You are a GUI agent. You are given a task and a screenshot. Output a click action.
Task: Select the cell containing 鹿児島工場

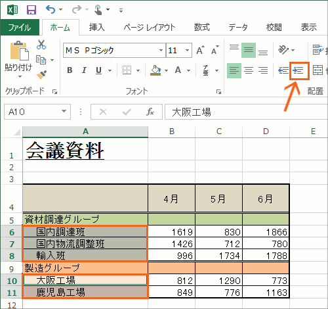click(85, 292)
